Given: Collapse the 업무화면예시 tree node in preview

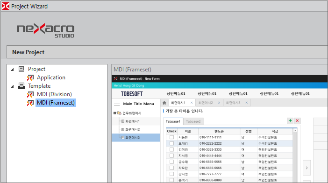Looking at the screenshot, I should click(x=114, y=113).
